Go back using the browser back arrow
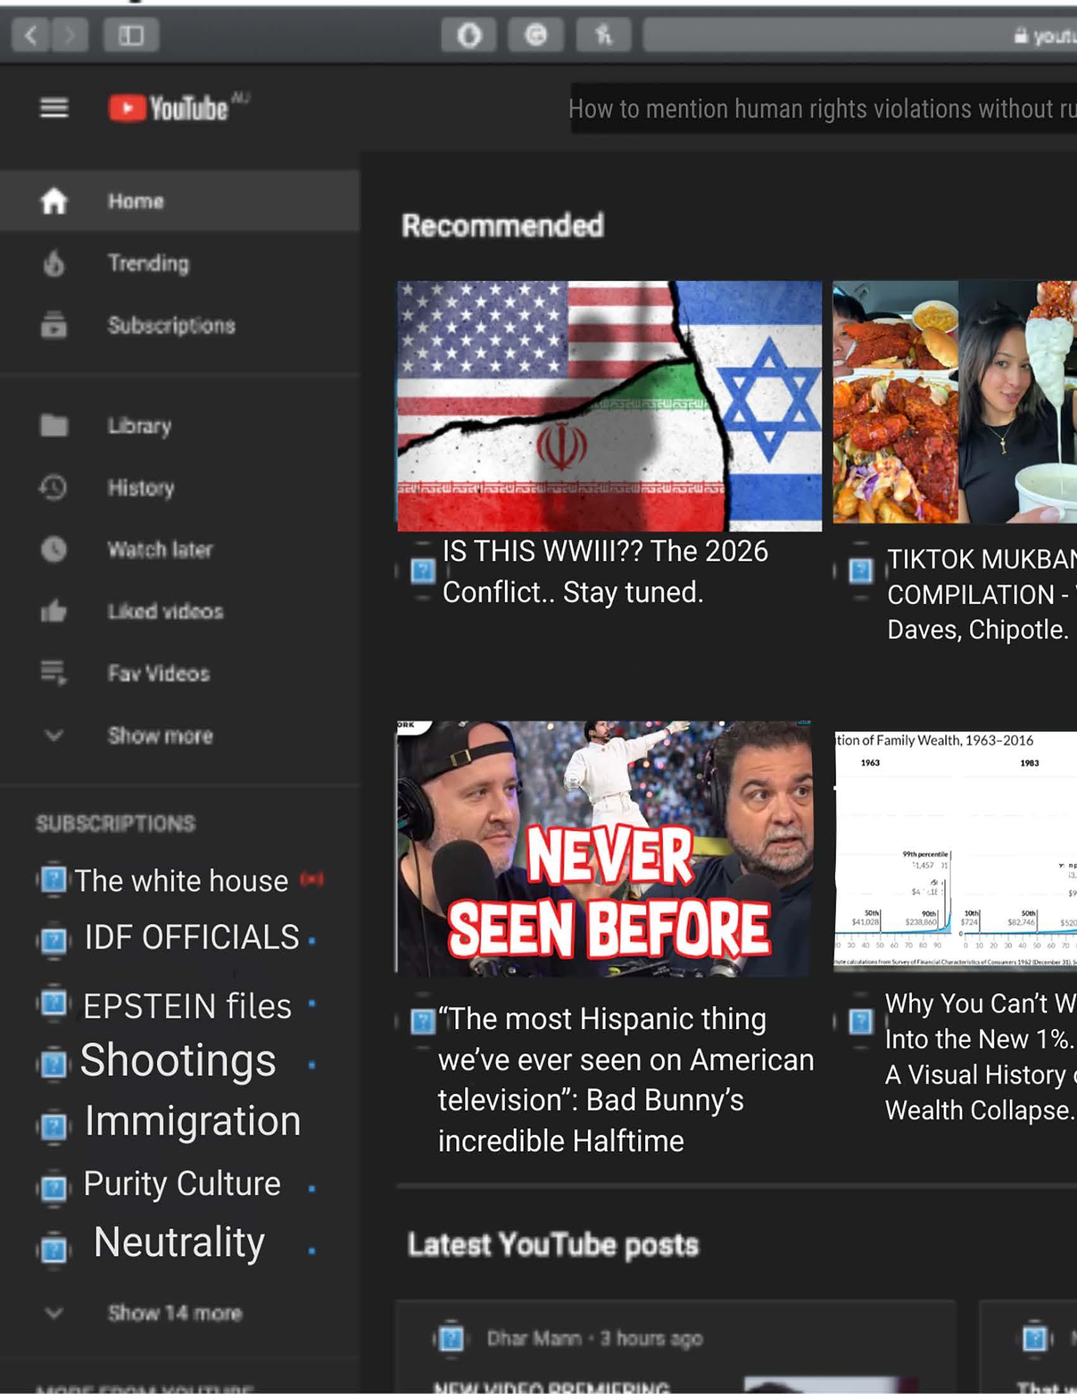 [x=30, y=35]
